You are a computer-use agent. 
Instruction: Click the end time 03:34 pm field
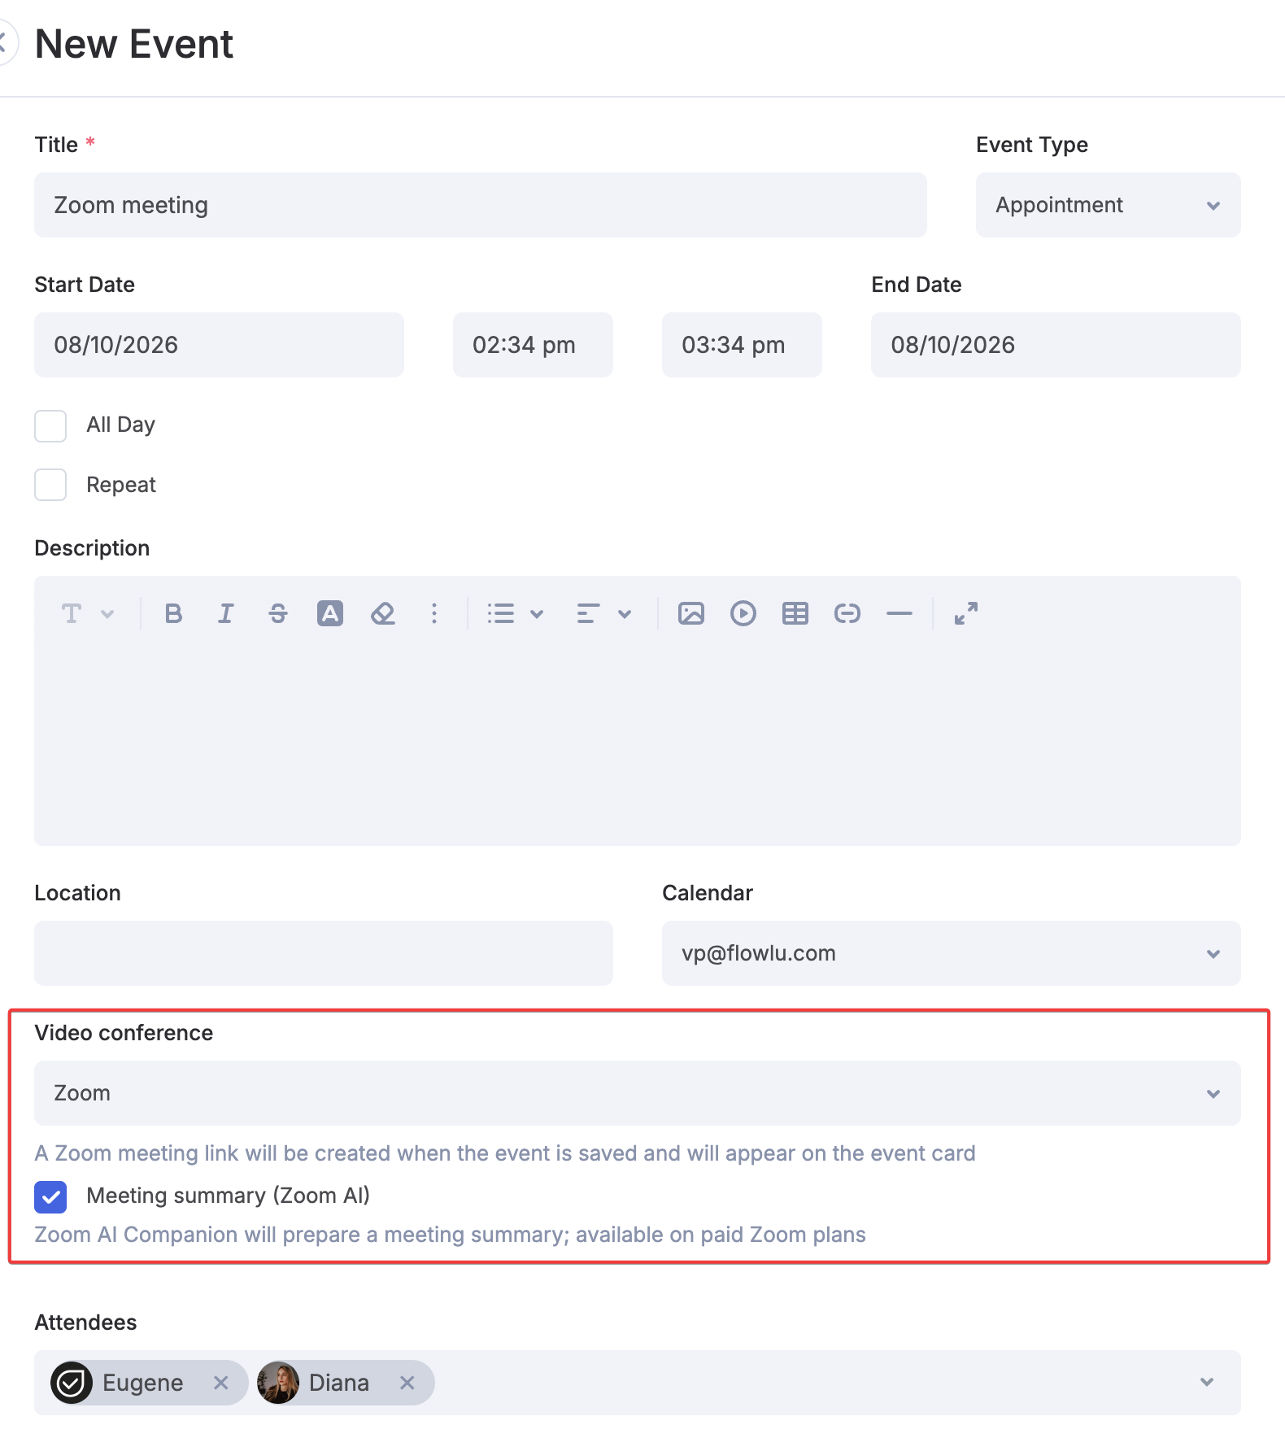[742, 345]
